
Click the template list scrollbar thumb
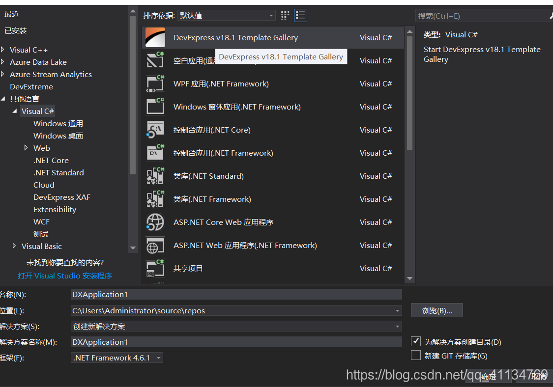coord(409,93)
